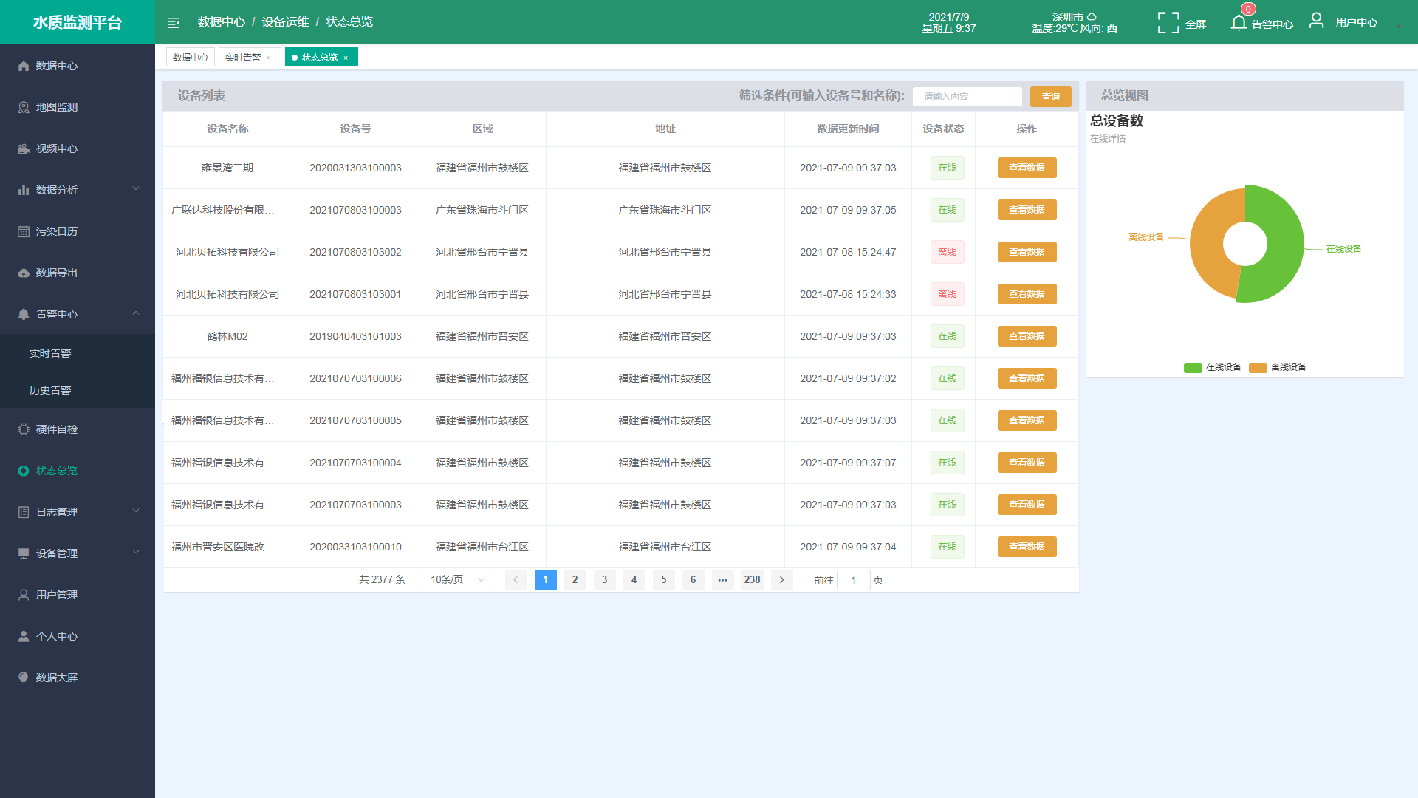Click the 告警中心 bell icon in sidebar
Viewport: 1418px width, 798px height.
coord(24,314)
